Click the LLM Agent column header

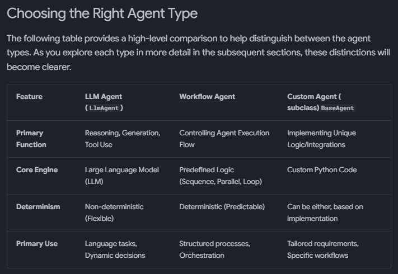[x=104, y=97]
